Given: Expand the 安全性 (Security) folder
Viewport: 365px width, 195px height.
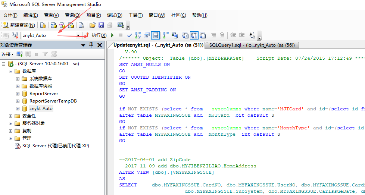Looking at the screenshot, I should [10, 116].
